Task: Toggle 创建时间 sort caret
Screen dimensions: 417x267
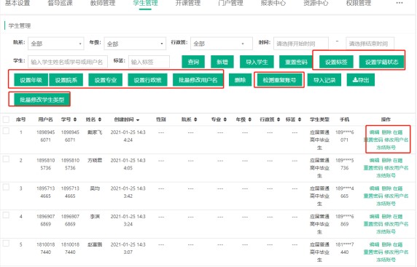Action: 138,120
